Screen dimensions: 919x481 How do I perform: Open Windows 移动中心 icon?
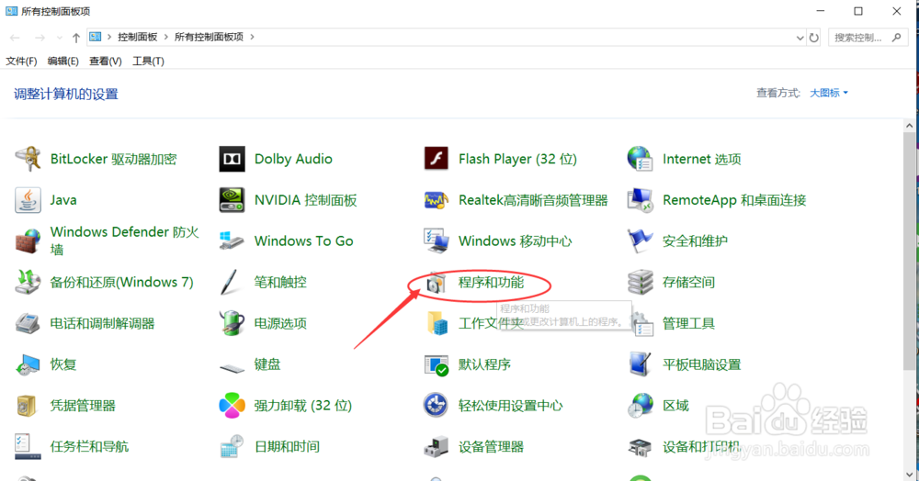436,241
